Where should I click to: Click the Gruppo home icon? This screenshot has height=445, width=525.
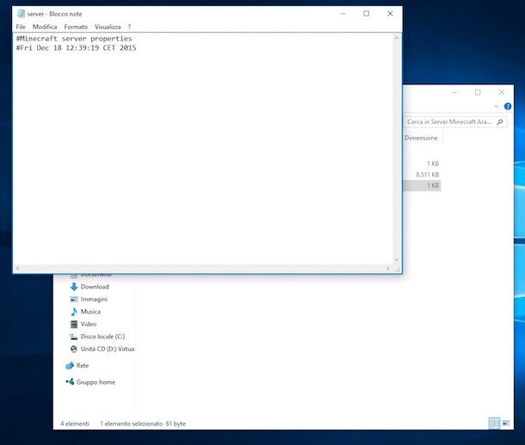tap(70, 381)
